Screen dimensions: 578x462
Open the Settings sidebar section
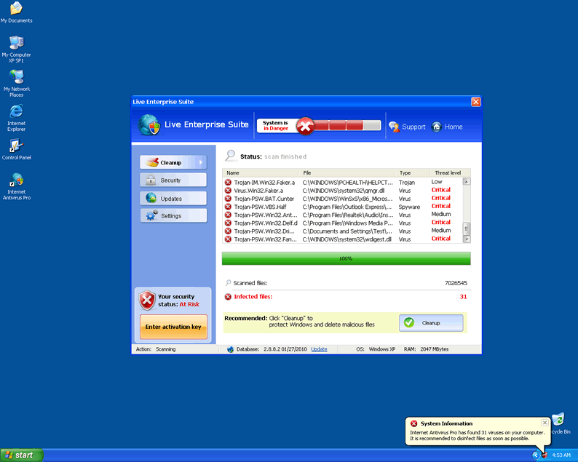[173, 215]
